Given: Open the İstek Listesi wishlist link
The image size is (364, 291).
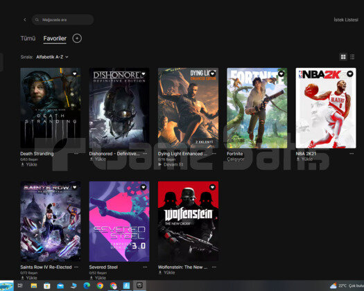Looking at the screenshot, I should [x=346, y=19].
